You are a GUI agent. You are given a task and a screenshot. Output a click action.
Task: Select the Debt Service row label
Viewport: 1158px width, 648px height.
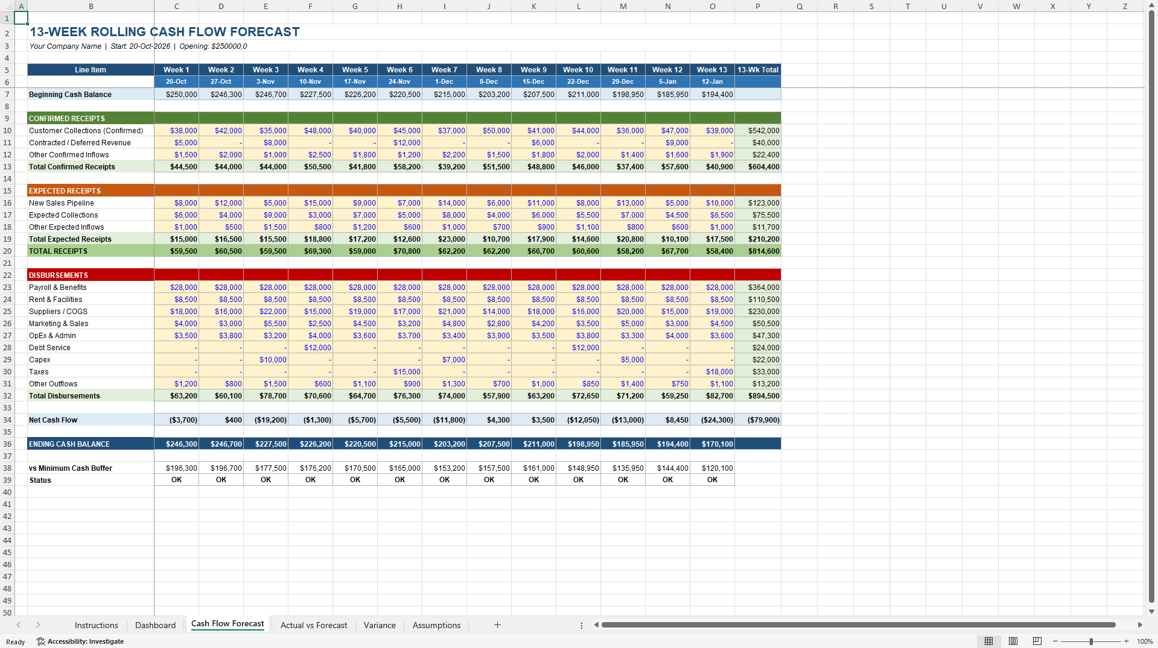click(91, 347)
